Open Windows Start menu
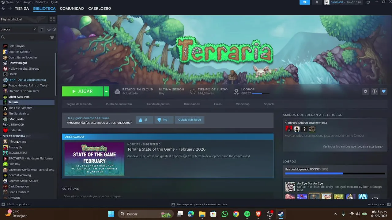 click(111, 214)
